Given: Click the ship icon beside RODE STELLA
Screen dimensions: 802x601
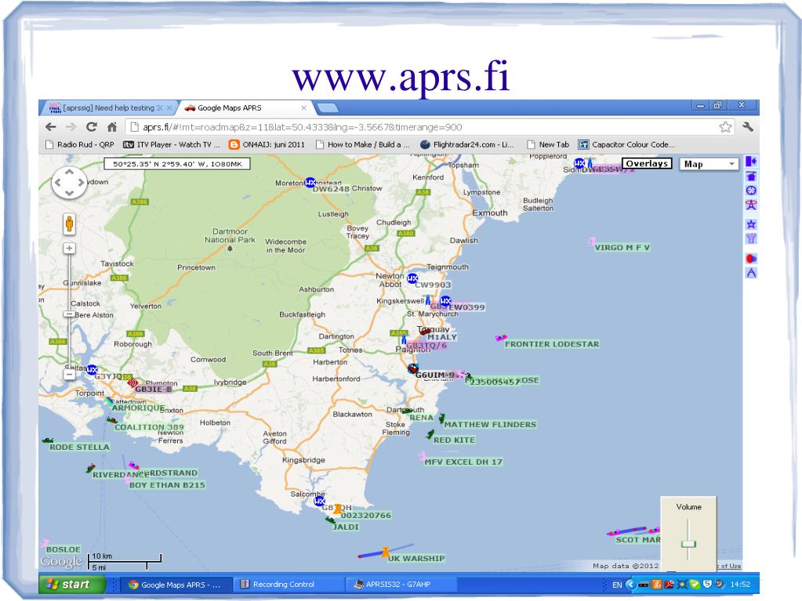Looking at the screenshot, I should (x=48, y=440).
